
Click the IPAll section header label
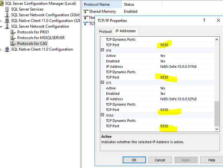110,116
